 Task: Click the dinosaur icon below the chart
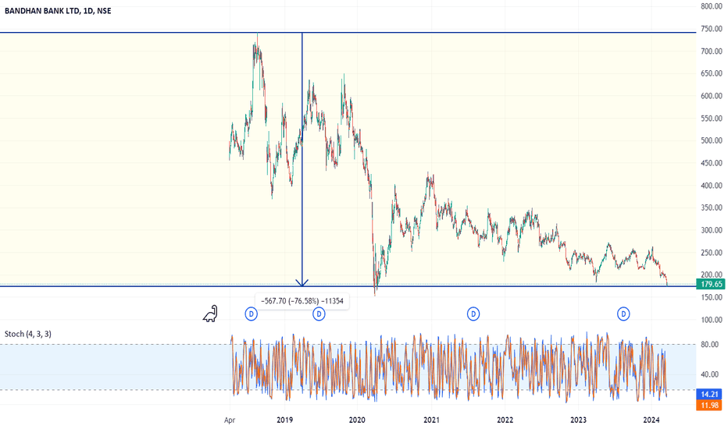[x=210, y=314]
